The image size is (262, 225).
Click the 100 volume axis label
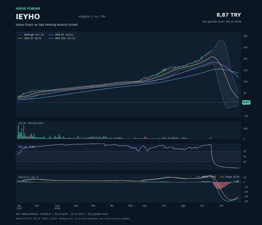pyautogui.click(x=245, y=129)
